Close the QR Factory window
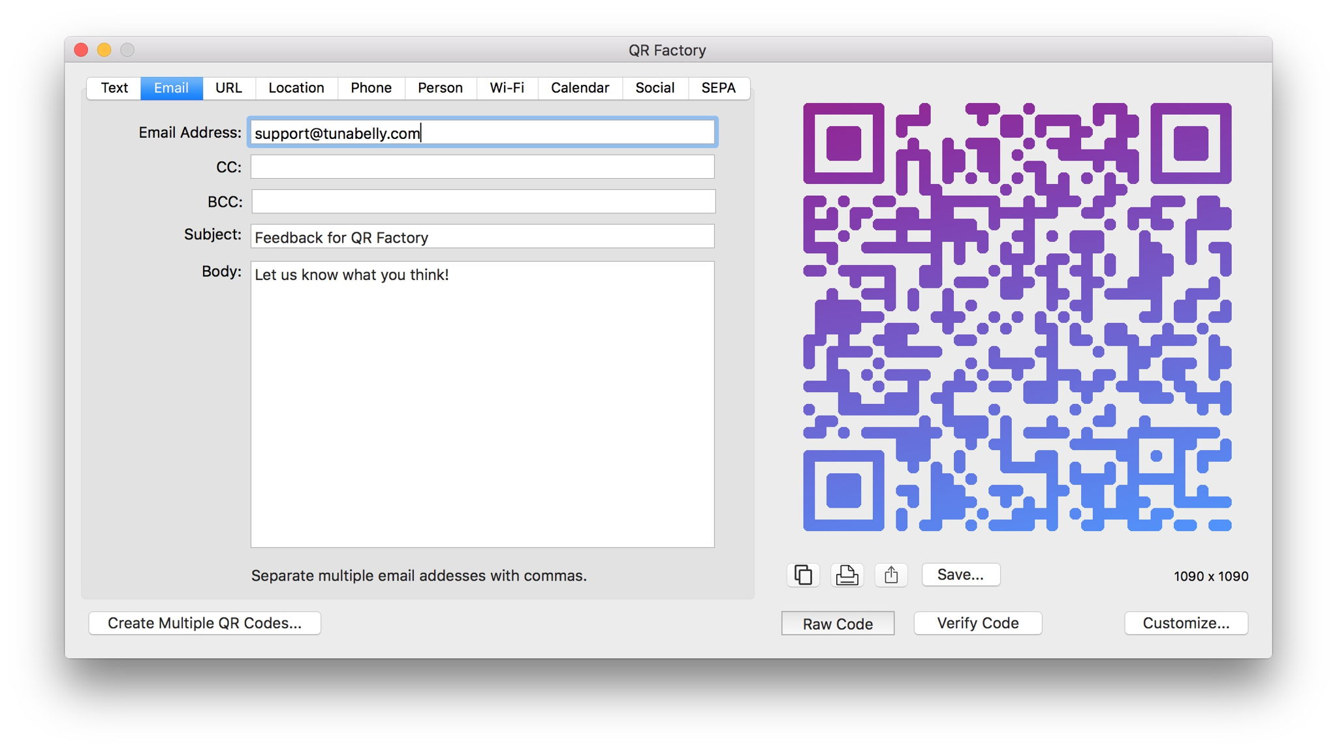1337x751 pixels. coord(82,50)
